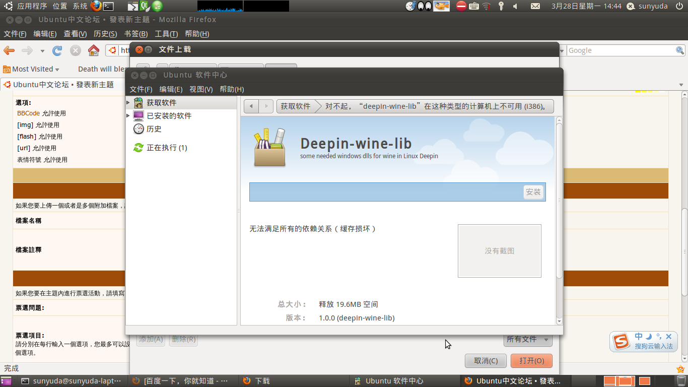Click the Firefox search magnifier icon
688x387 pixels.
[x=679, y=50]
